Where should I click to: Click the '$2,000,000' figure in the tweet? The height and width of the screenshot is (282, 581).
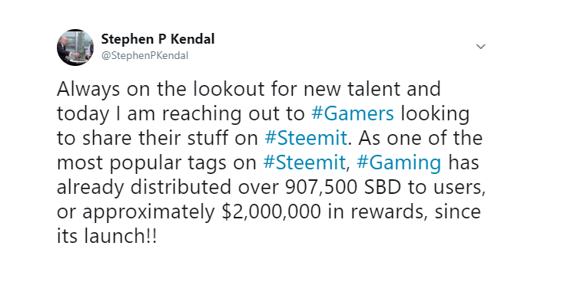click(271, 212)
